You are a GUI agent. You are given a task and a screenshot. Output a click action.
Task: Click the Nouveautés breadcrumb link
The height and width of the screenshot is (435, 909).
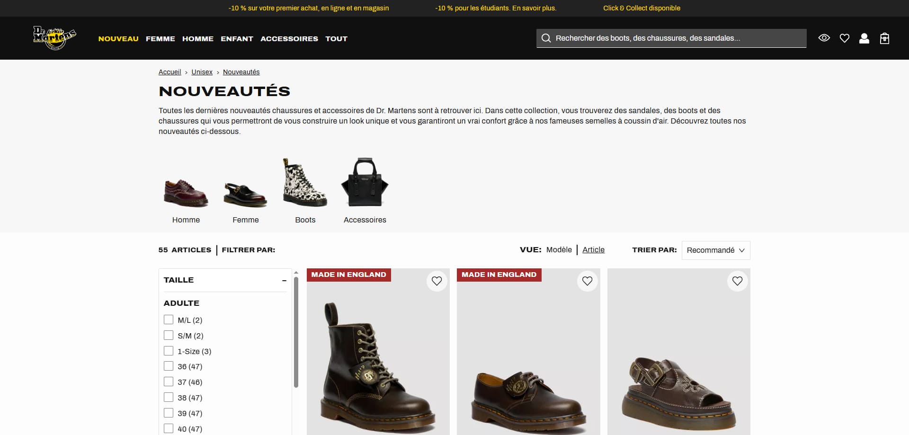[241, 72]
